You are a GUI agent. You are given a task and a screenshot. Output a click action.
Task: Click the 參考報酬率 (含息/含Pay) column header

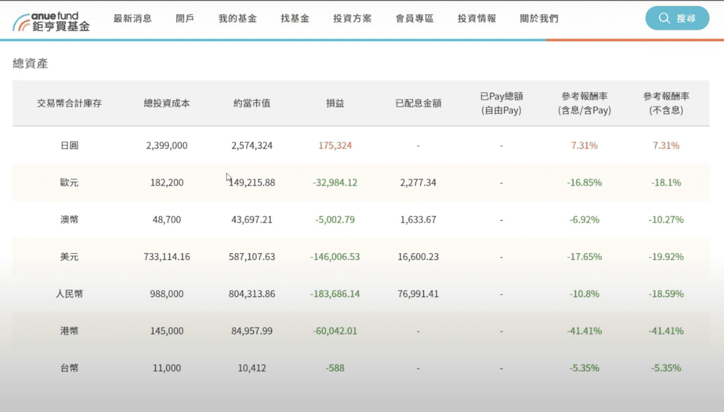584,103
